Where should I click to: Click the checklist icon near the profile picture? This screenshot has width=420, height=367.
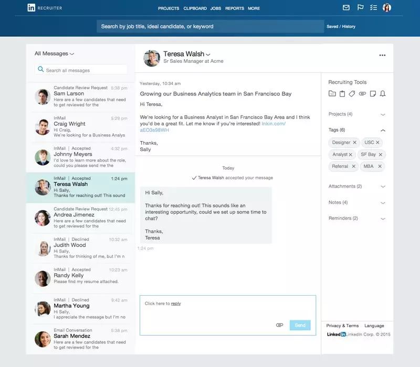[x=374, y=8]
